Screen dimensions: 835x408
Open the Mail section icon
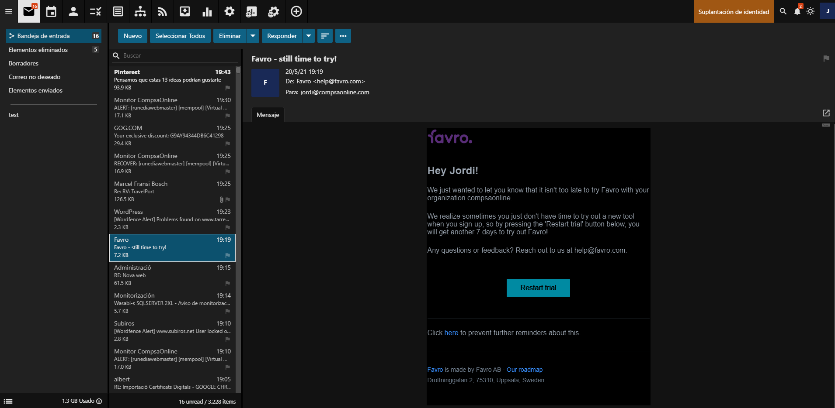(29, 11)
